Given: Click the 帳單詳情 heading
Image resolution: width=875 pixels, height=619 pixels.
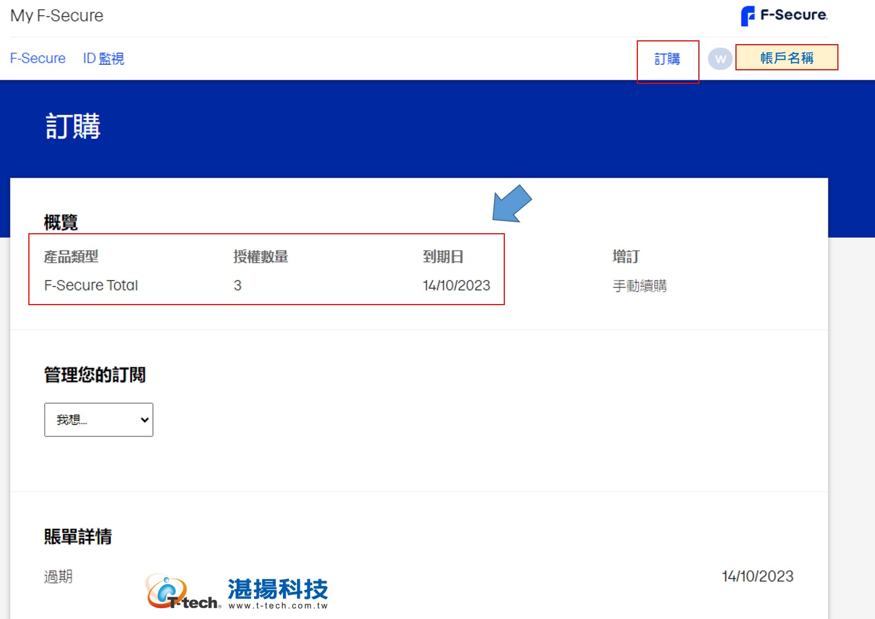Looking at the screenshot, I should (78, 537).
